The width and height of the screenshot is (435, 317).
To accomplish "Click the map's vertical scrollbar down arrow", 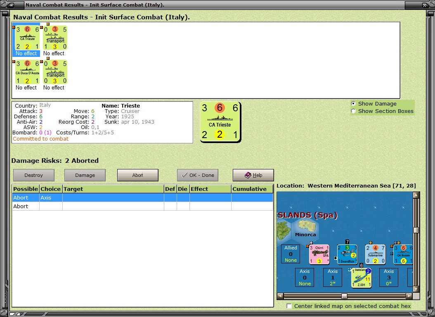I will [x=416, y=289].
